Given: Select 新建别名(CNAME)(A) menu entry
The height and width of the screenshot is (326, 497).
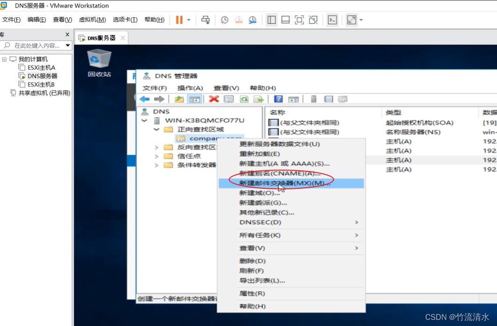Looking at the screenshot, I should [291, 173].
